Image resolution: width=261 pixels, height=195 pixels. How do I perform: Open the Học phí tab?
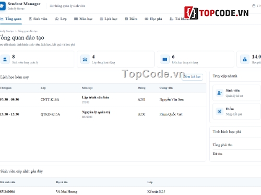coord(153,19)
